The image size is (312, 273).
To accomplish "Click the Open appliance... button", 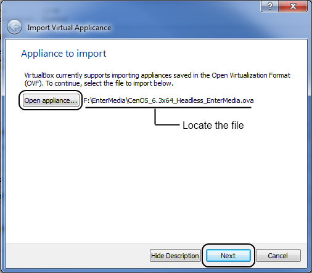I will coord(51,100).
